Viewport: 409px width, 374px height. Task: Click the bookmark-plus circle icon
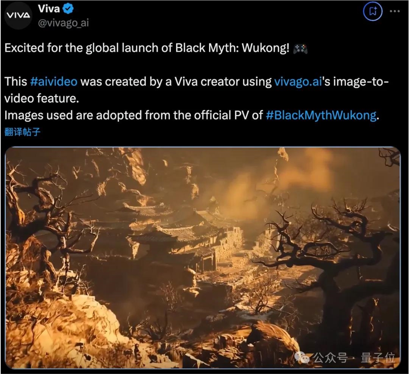(x=373, y=11)
